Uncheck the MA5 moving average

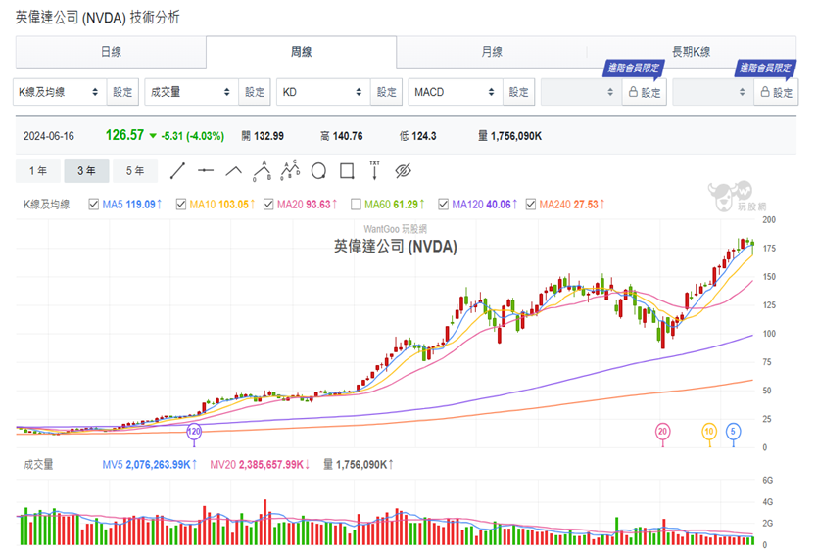(x=94, y=205)
